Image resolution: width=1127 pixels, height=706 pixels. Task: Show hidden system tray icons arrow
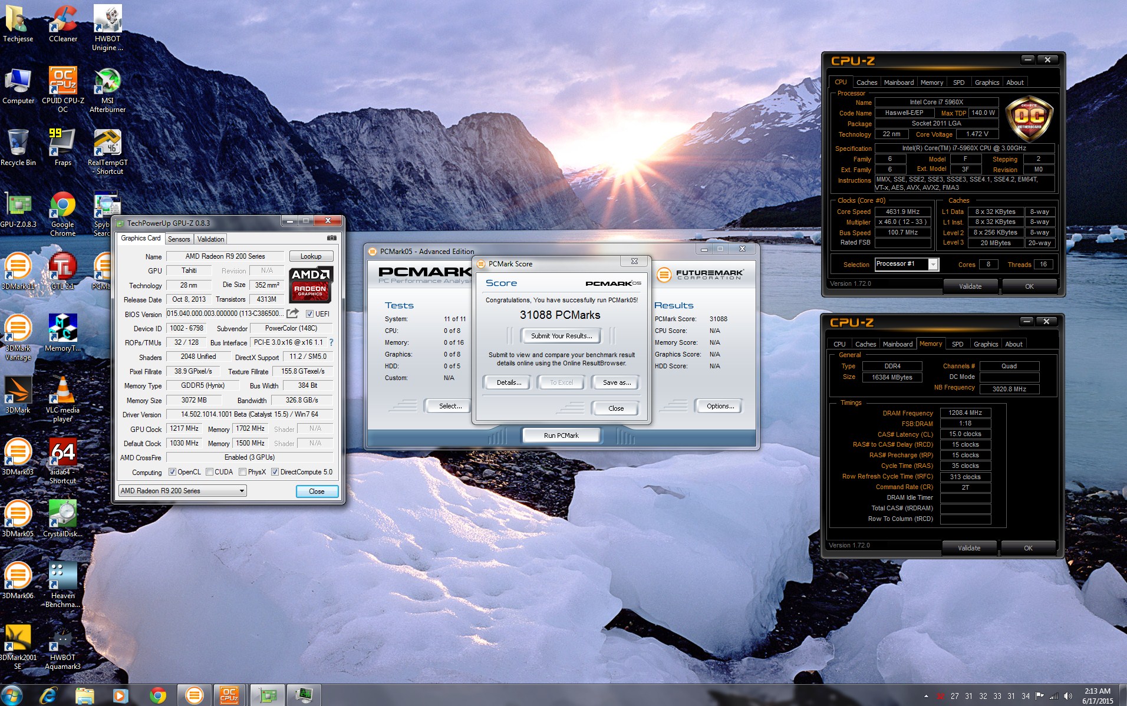point(926,696)
